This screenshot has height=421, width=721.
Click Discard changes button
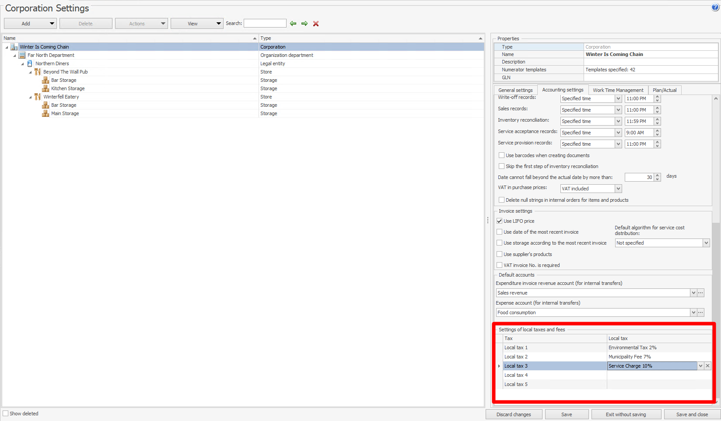tap(514, 414)
